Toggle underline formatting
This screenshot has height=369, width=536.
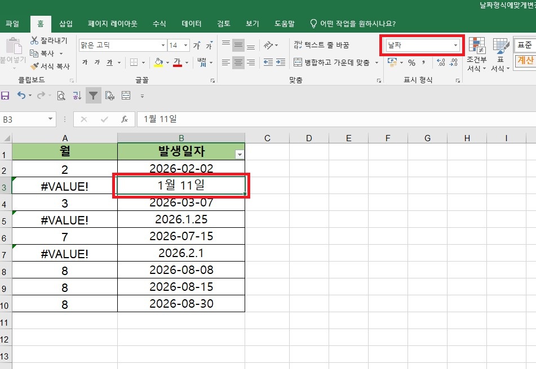(x=109, y=62)
